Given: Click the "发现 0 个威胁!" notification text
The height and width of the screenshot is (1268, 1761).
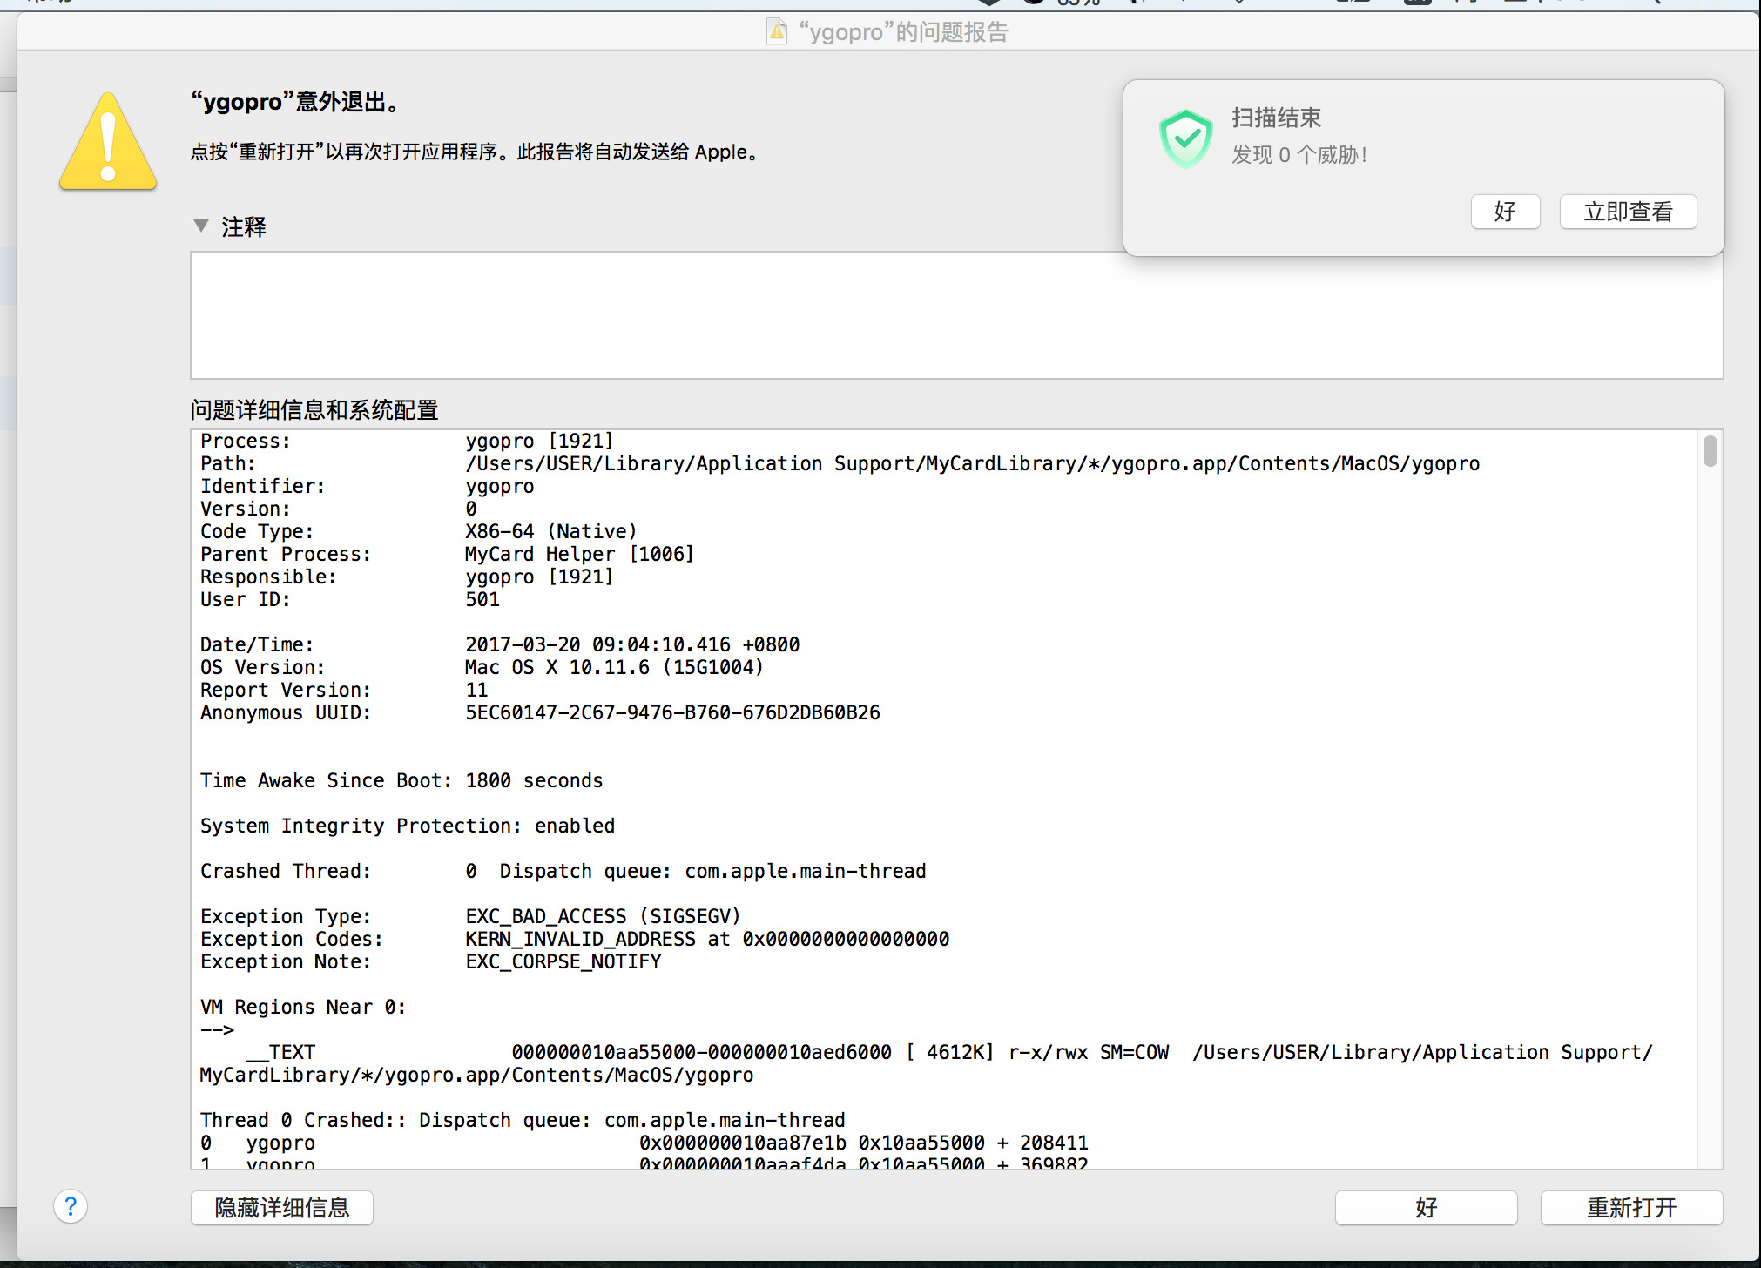Looking at the screenshot, I should (x=1299, y=155).
